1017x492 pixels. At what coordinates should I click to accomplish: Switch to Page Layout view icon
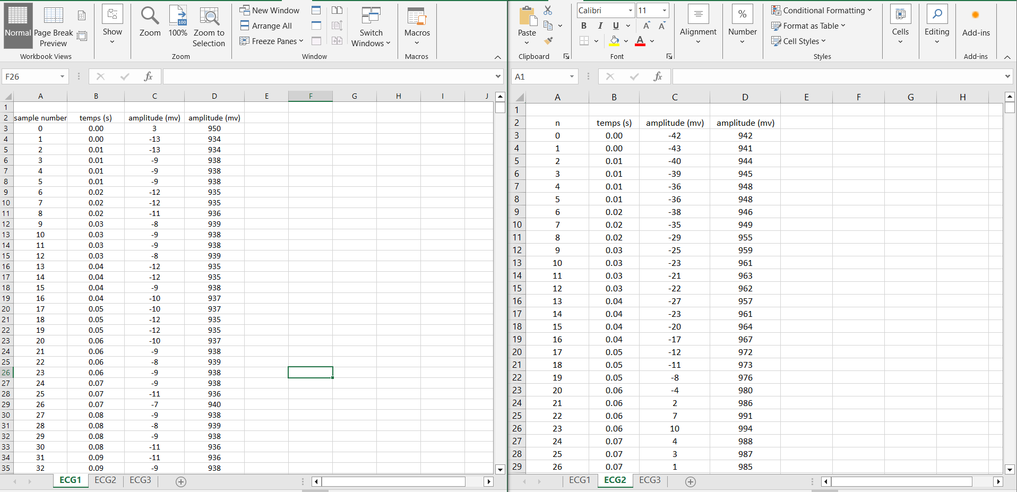pyautogui.click(x=82, y=15)
